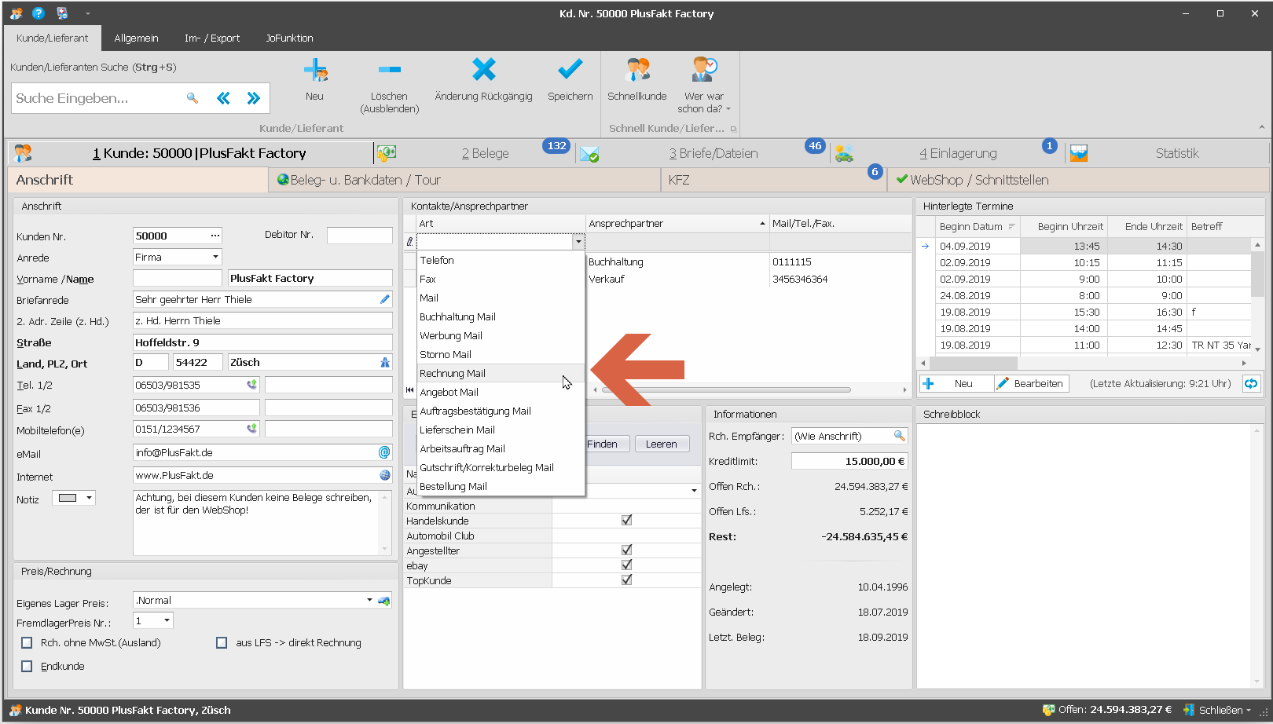This screenshot has width=1273, height=724.
Task: Click the magnifier icon in Rch. Empfänger field
Action: point(900,436)
